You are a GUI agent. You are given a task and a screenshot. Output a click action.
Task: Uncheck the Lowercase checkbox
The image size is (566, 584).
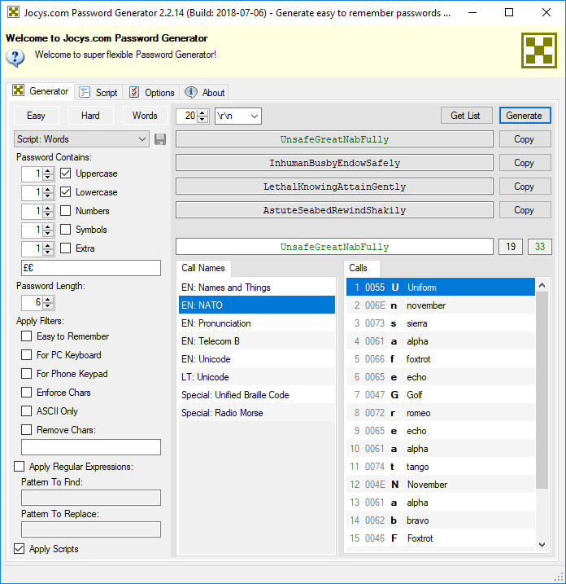pos(65,191)
